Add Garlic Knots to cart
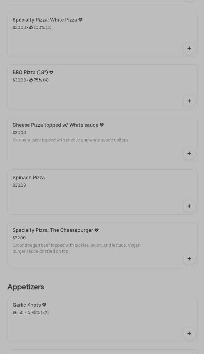 (189, 333)
